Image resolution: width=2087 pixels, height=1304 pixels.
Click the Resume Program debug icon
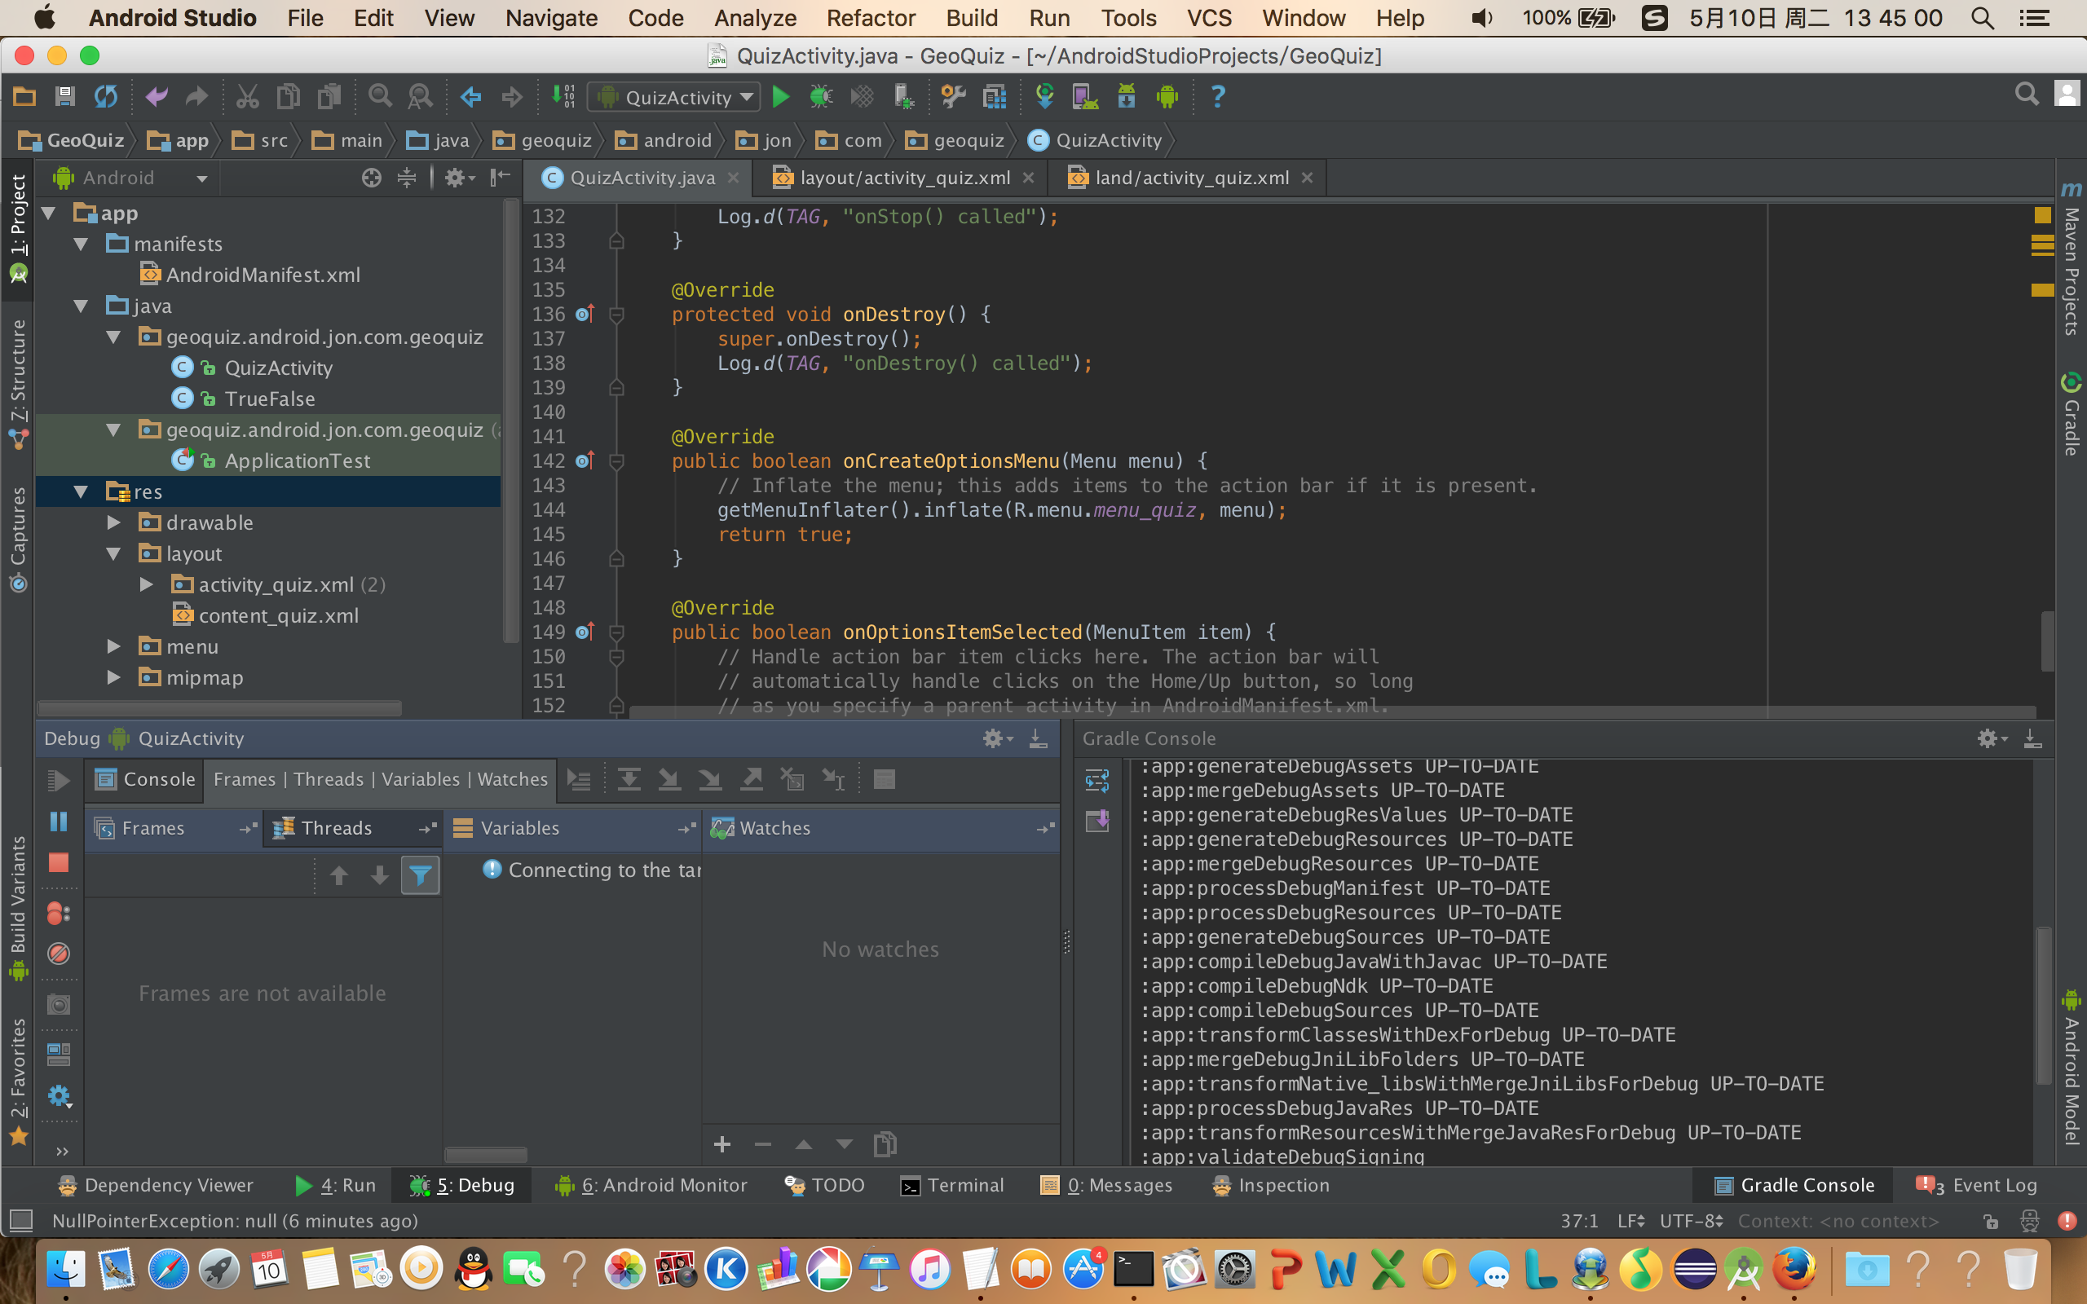(59, 781)
